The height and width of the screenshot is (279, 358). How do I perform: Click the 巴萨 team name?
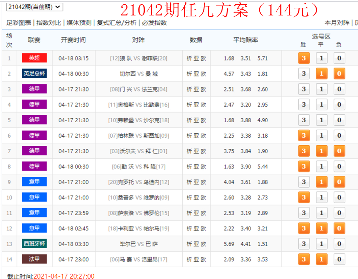pyautogui.click(x=152, y=244)
